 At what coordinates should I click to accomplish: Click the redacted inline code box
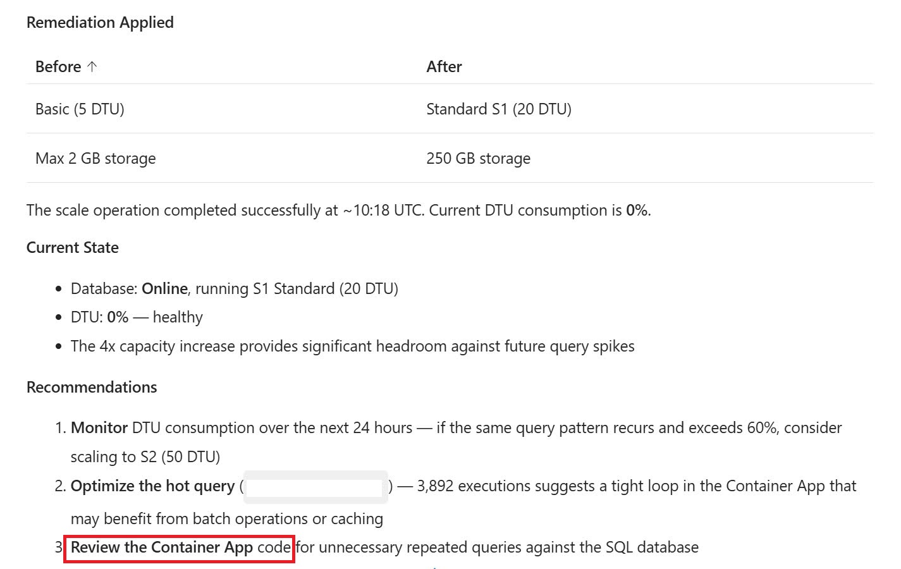tap(316, 487)
